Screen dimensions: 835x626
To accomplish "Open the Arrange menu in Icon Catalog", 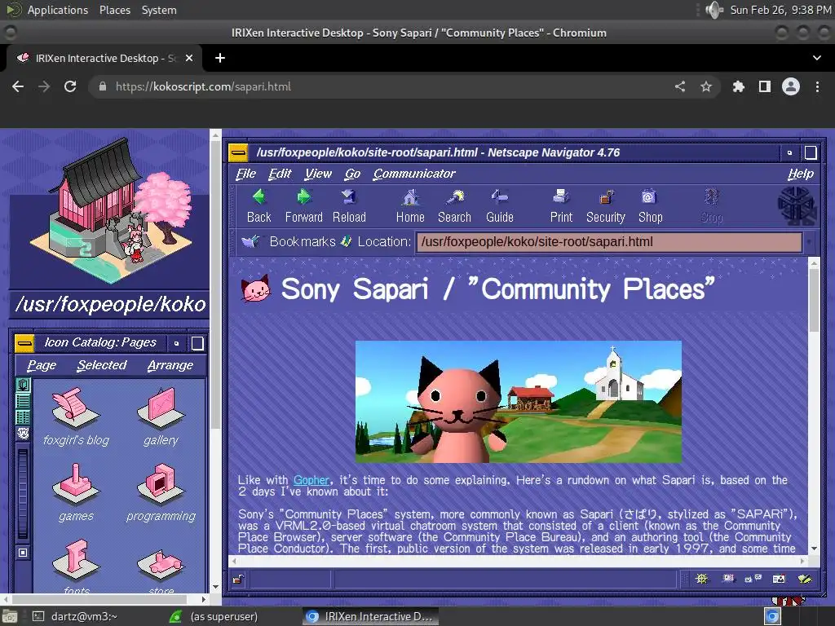I will (x=170, y=365).
